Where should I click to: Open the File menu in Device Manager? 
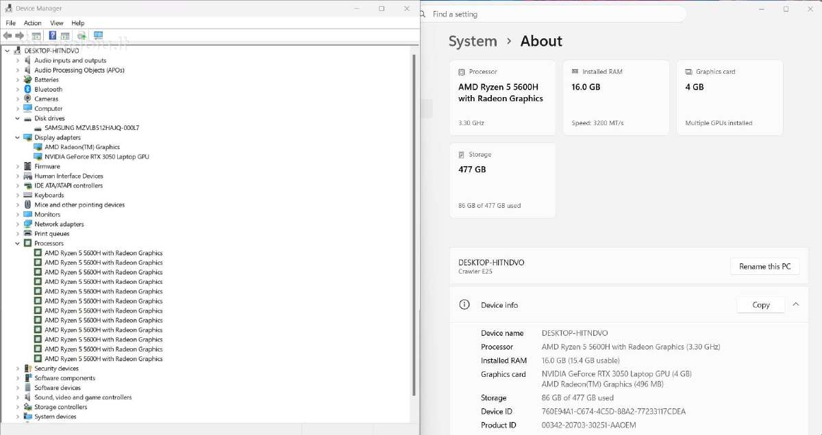[10, 23]
